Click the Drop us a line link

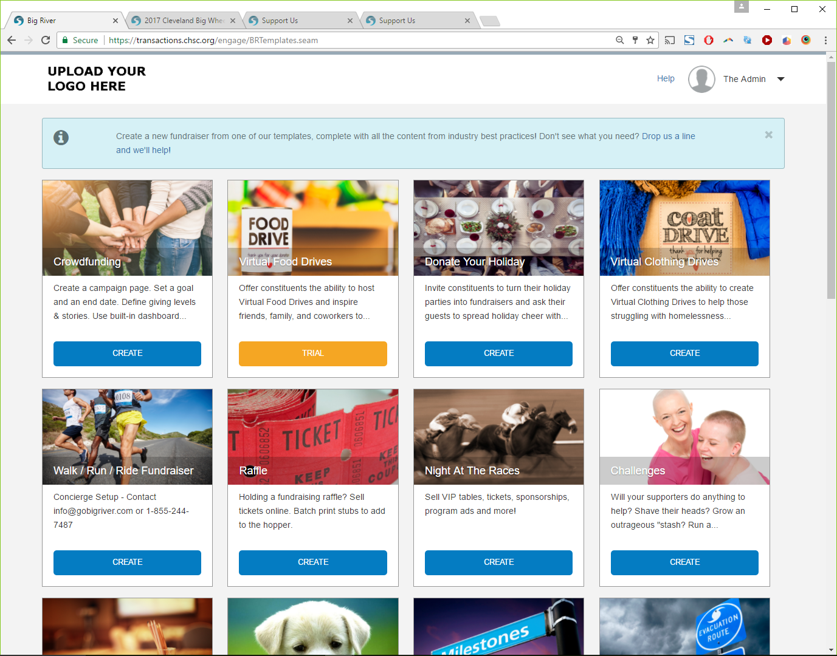669,136
